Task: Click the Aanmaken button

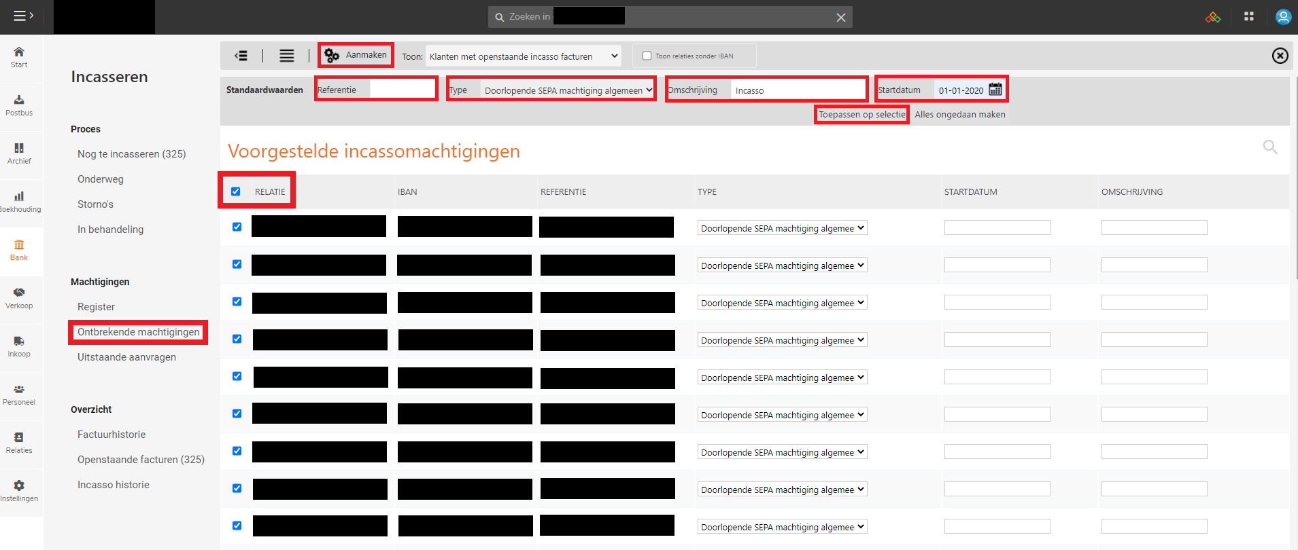Action: point(356,55)
